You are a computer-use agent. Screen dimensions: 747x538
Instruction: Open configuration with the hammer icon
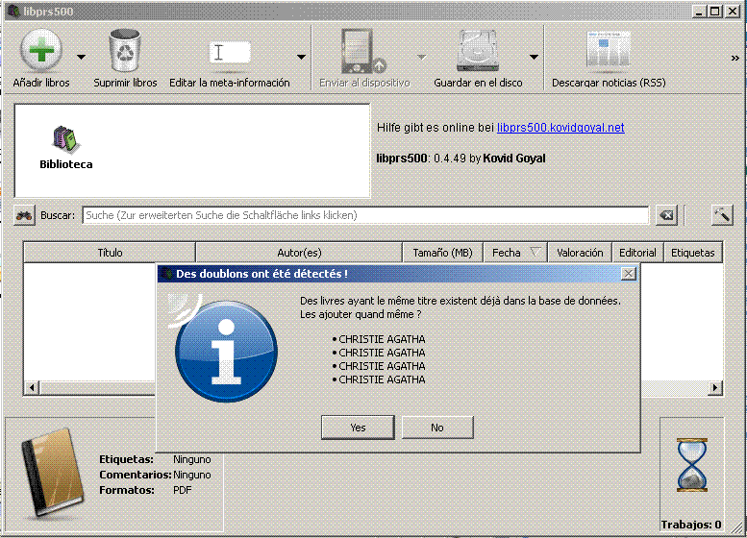(x=722, y=215)
